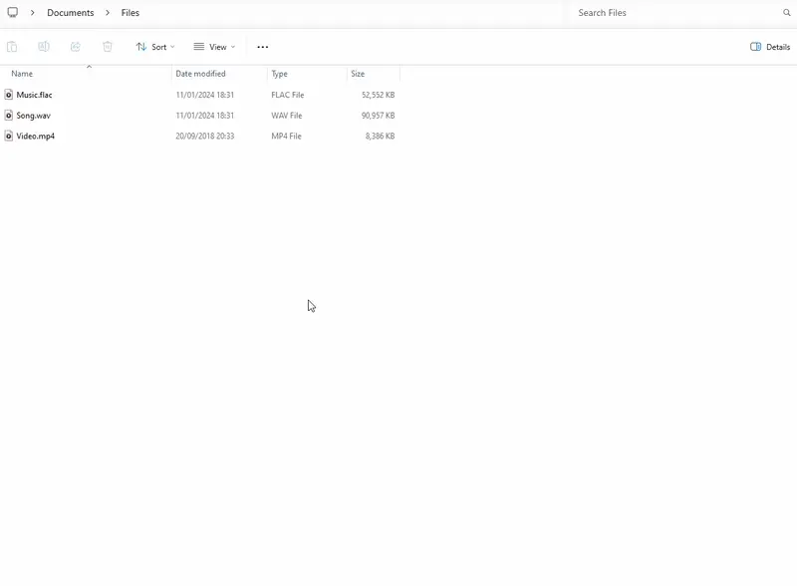
Task: Select the Rename icon
Action: [x=43, y=47]
